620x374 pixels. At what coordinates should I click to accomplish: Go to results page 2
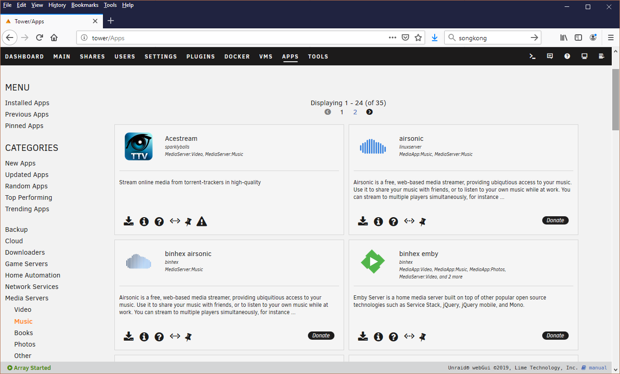355,112
